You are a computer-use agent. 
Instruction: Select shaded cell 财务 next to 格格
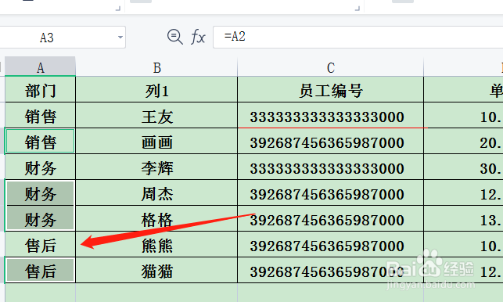[x=40, y=218]
